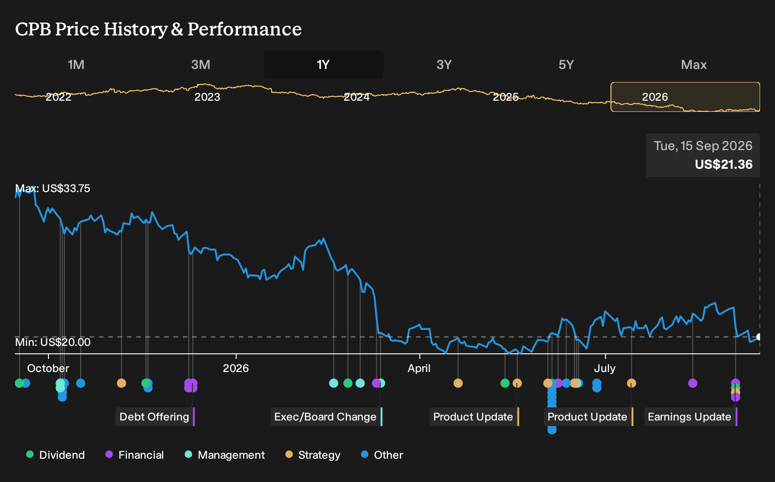Select the Max time range tab
775x482 pixels.
pyautogui.click(x=694, y=64)
